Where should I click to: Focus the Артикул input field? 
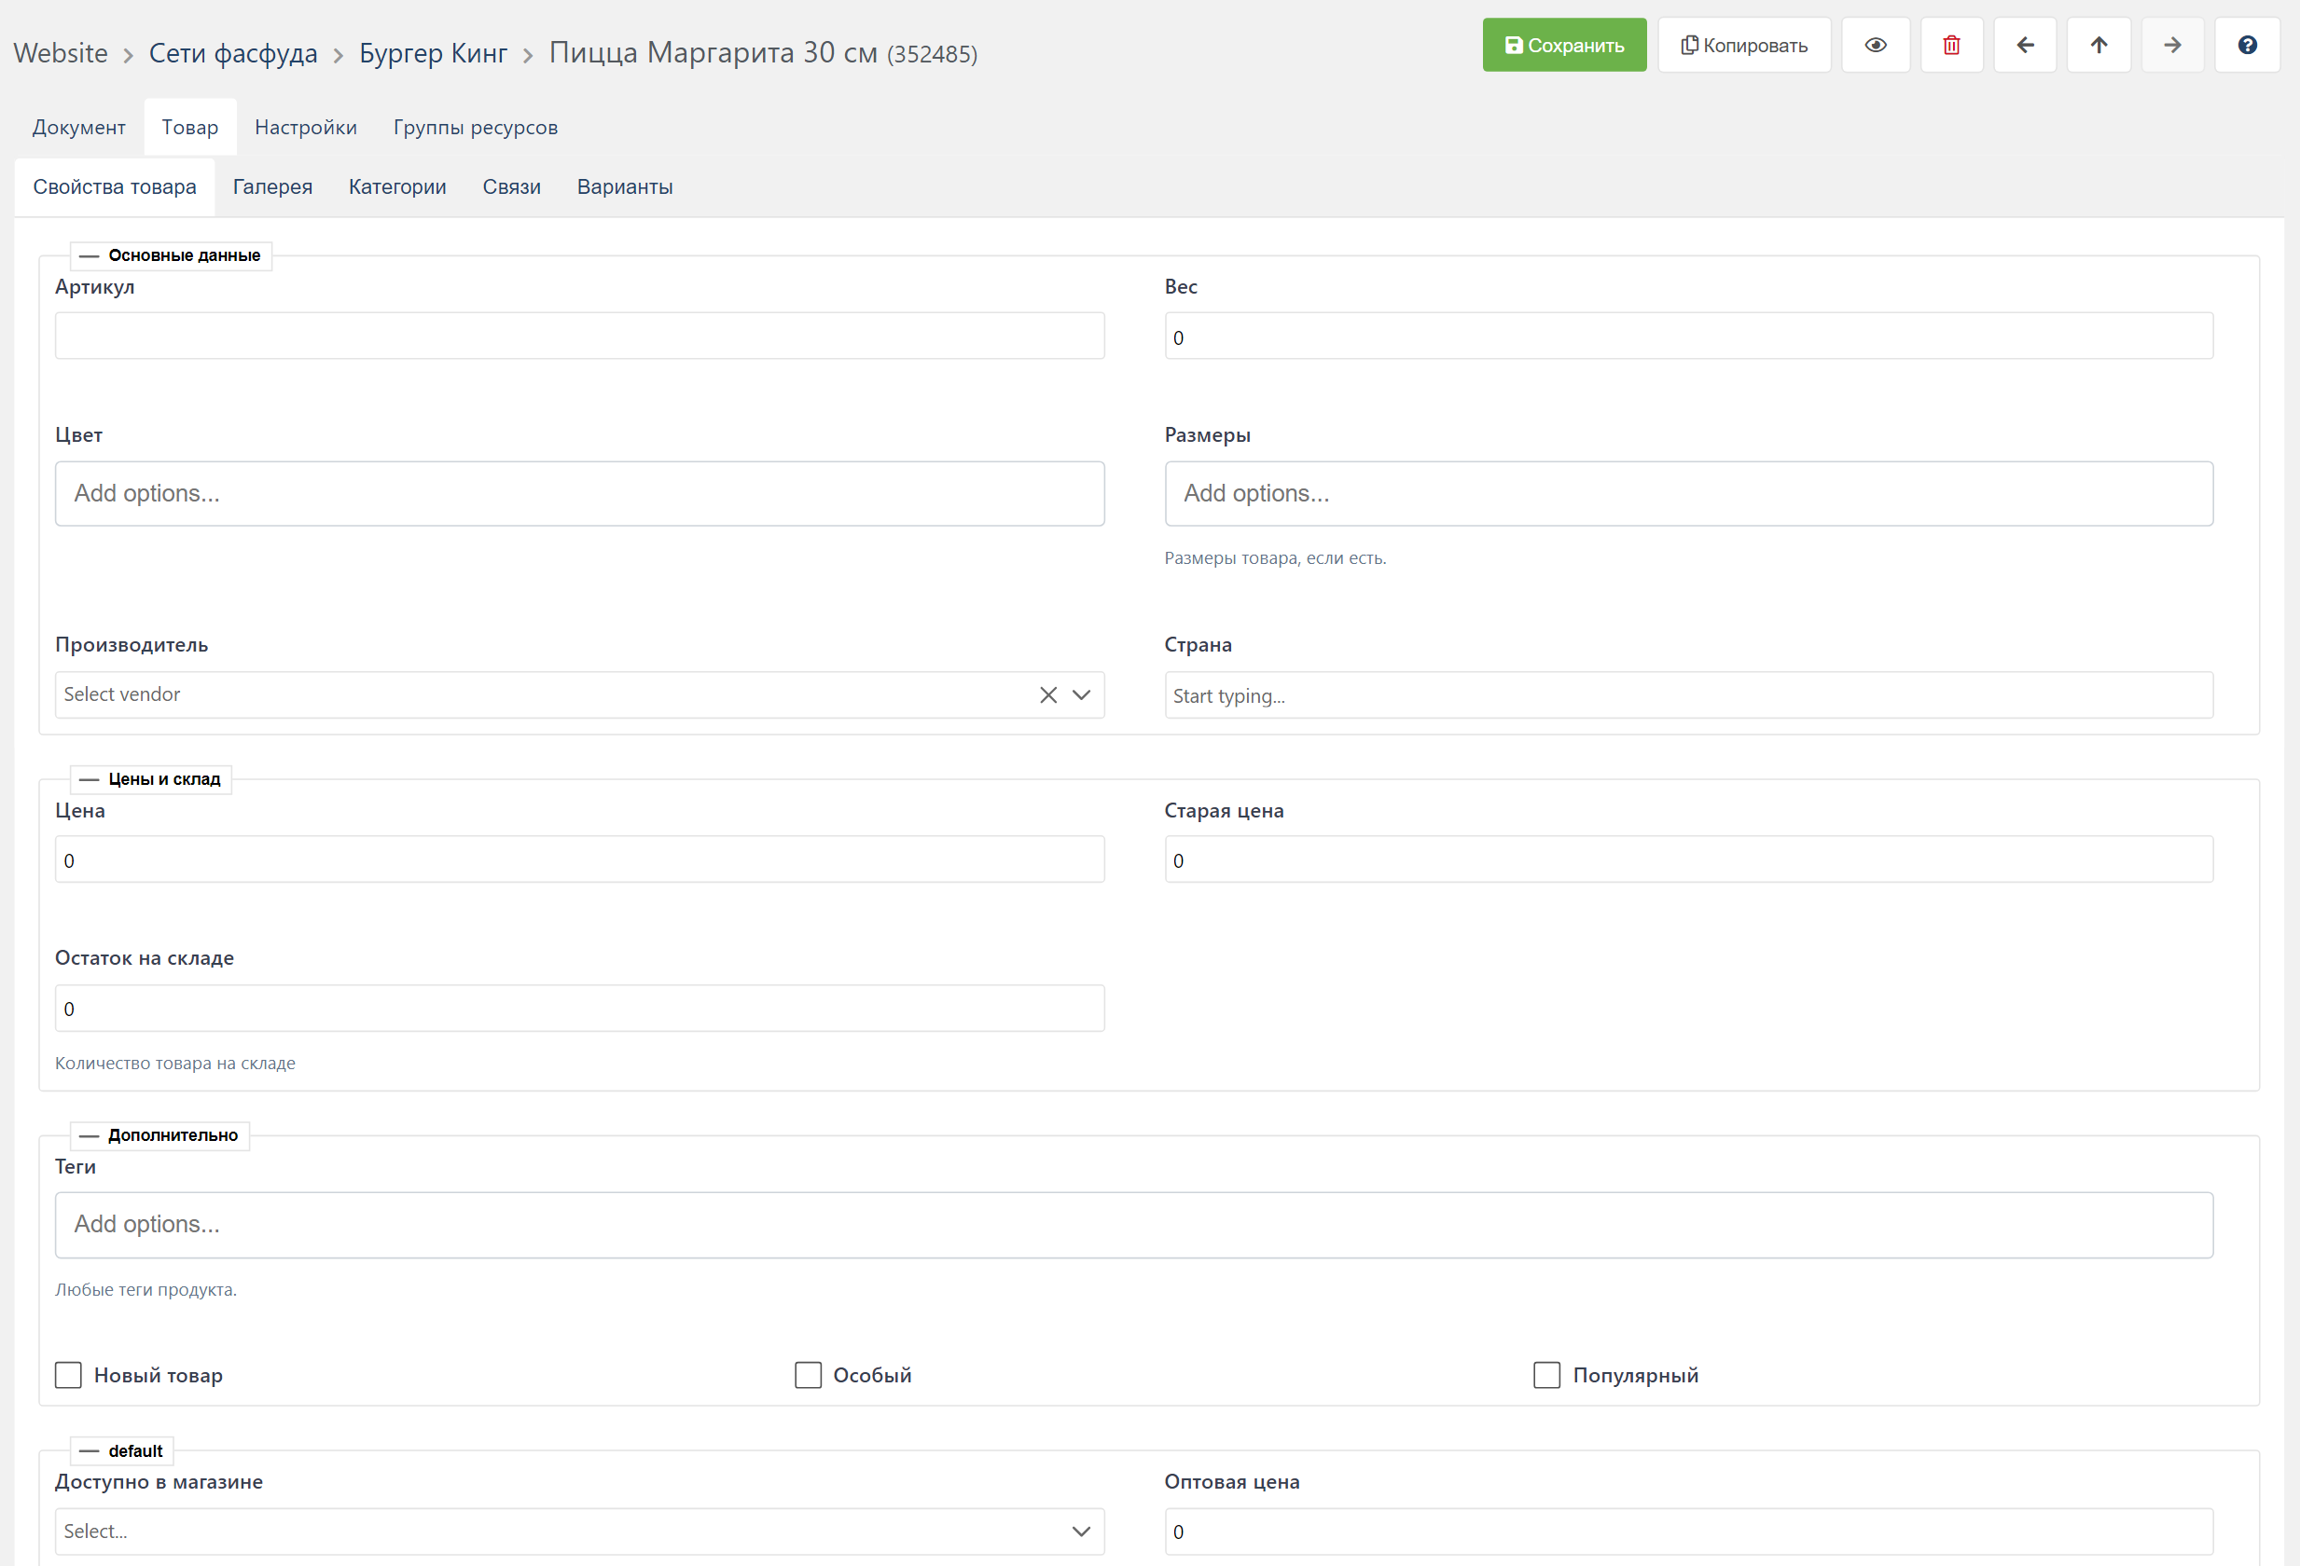pos(579,337)
